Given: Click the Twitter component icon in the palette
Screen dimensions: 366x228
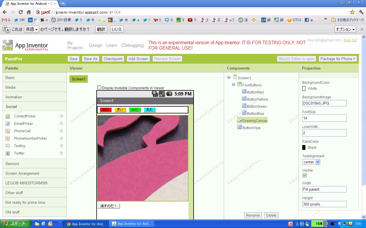Looking at the screenshot, I should (8, 153).
